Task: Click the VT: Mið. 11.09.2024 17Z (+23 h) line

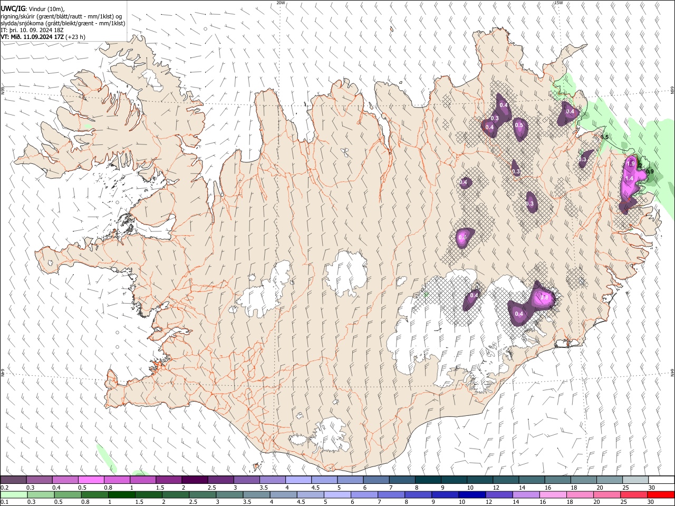Action: click(x=43, y=37)
